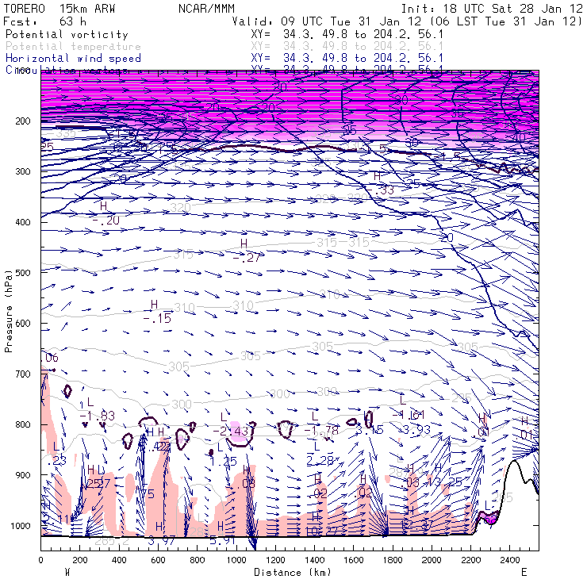Click the 2400 km distance axis tick label
The width and height of the screenshot is (587, 587).
(x=510, y=560)
